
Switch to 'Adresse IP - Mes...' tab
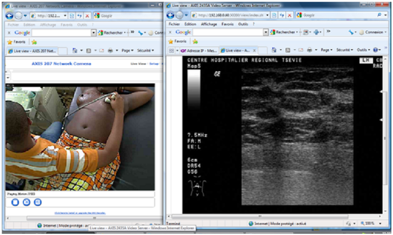[x=199, y=50]
